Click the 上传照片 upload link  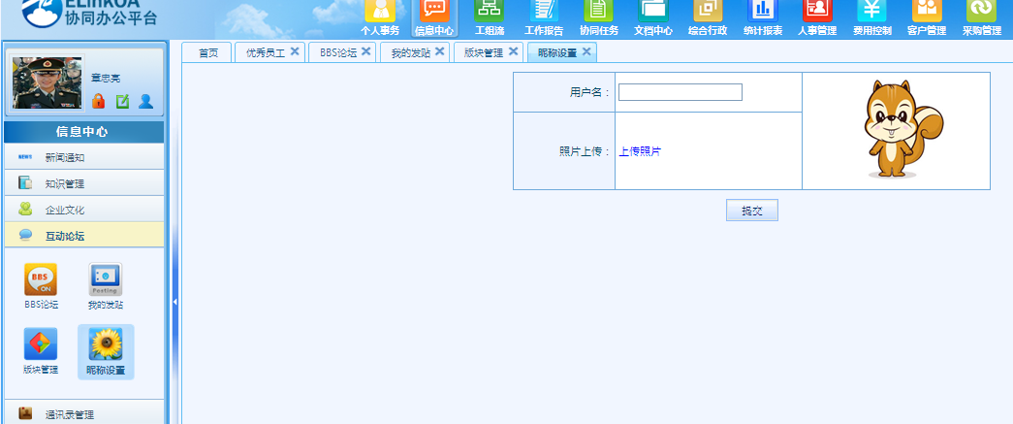tap(640, 151)
